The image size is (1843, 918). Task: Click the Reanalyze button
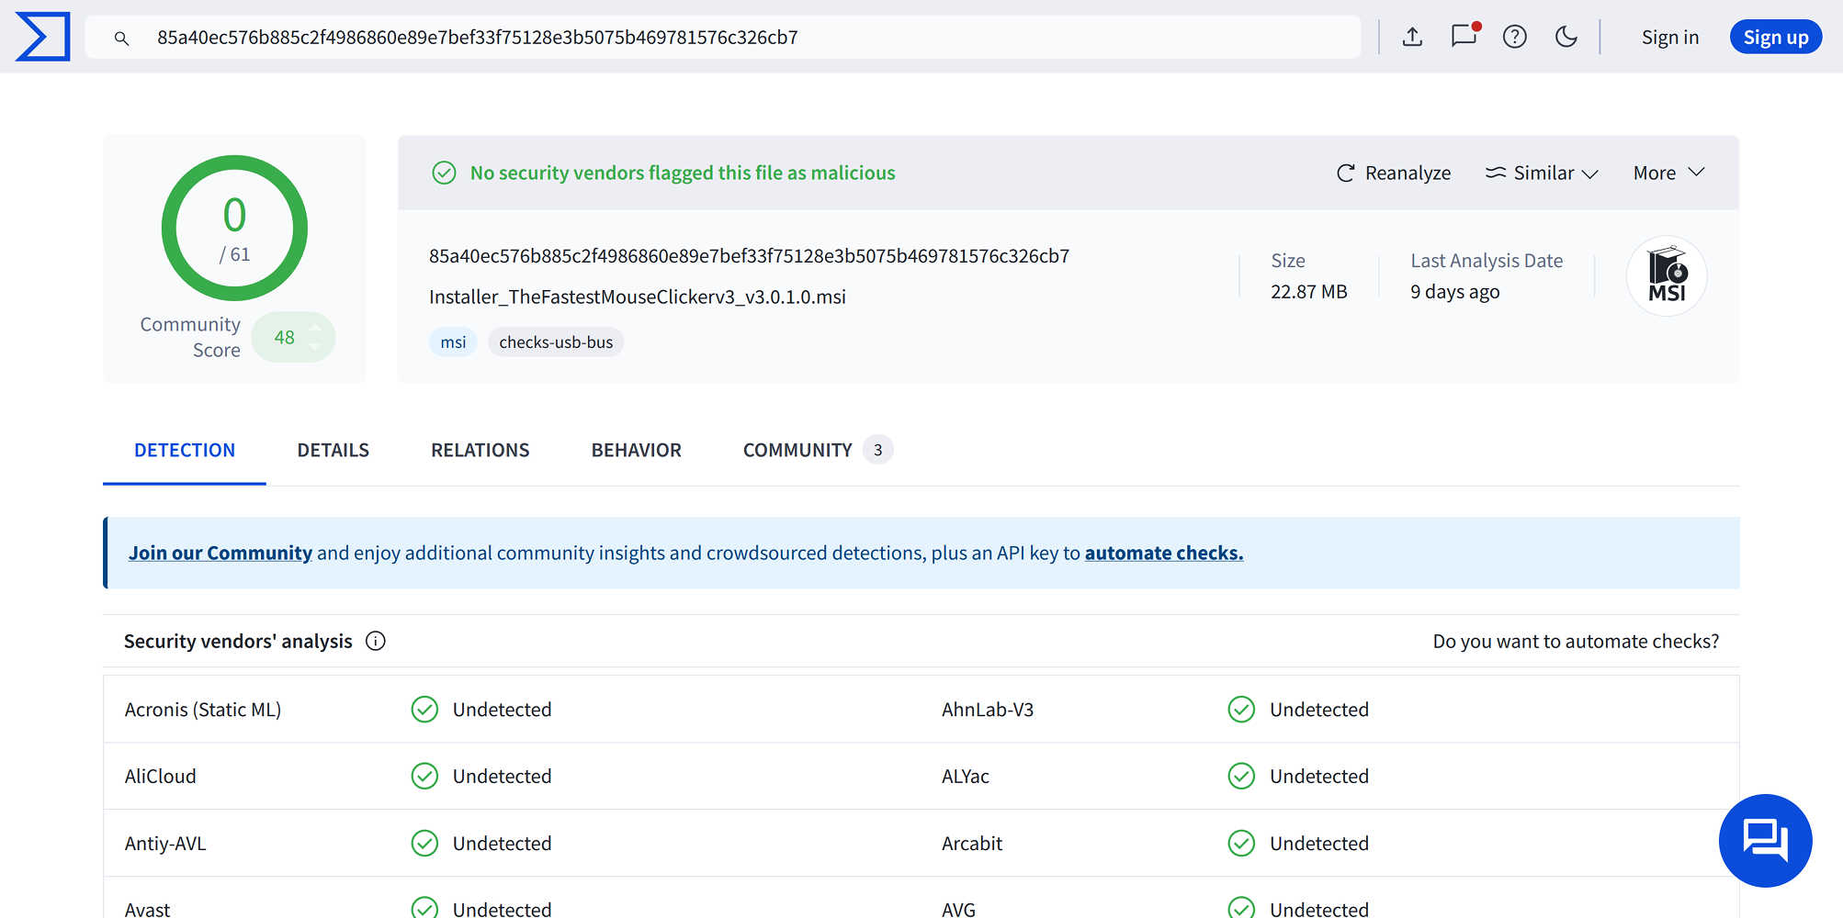(x=1393, y=173)
